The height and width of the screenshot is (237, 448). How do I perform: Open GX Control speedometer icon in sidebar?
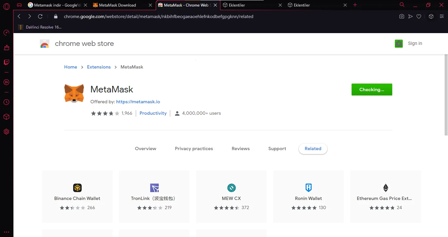tap(6, 33)
